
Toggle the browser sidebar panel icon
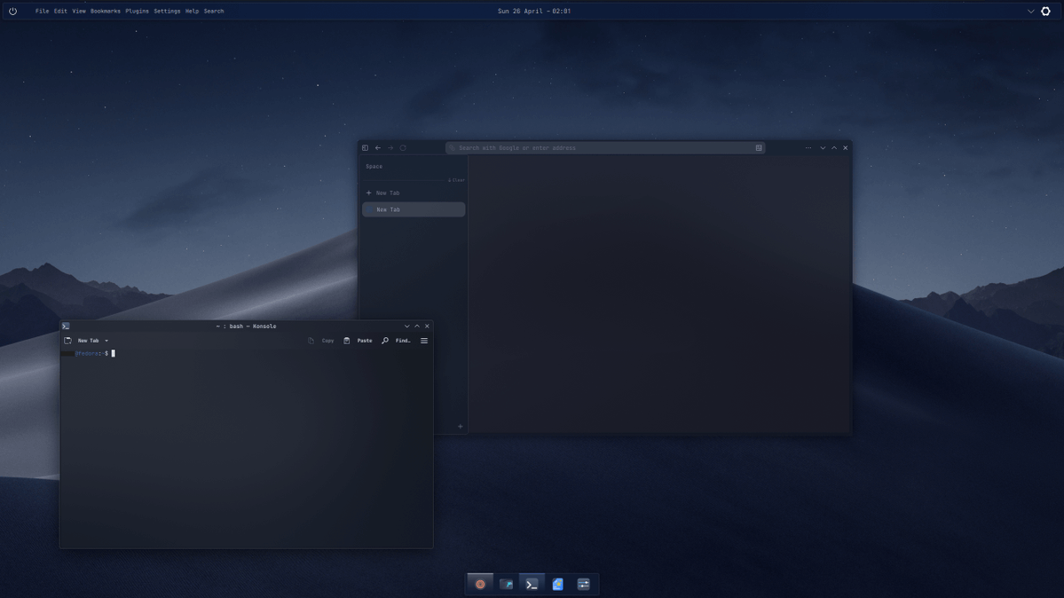tap(365, 148)
